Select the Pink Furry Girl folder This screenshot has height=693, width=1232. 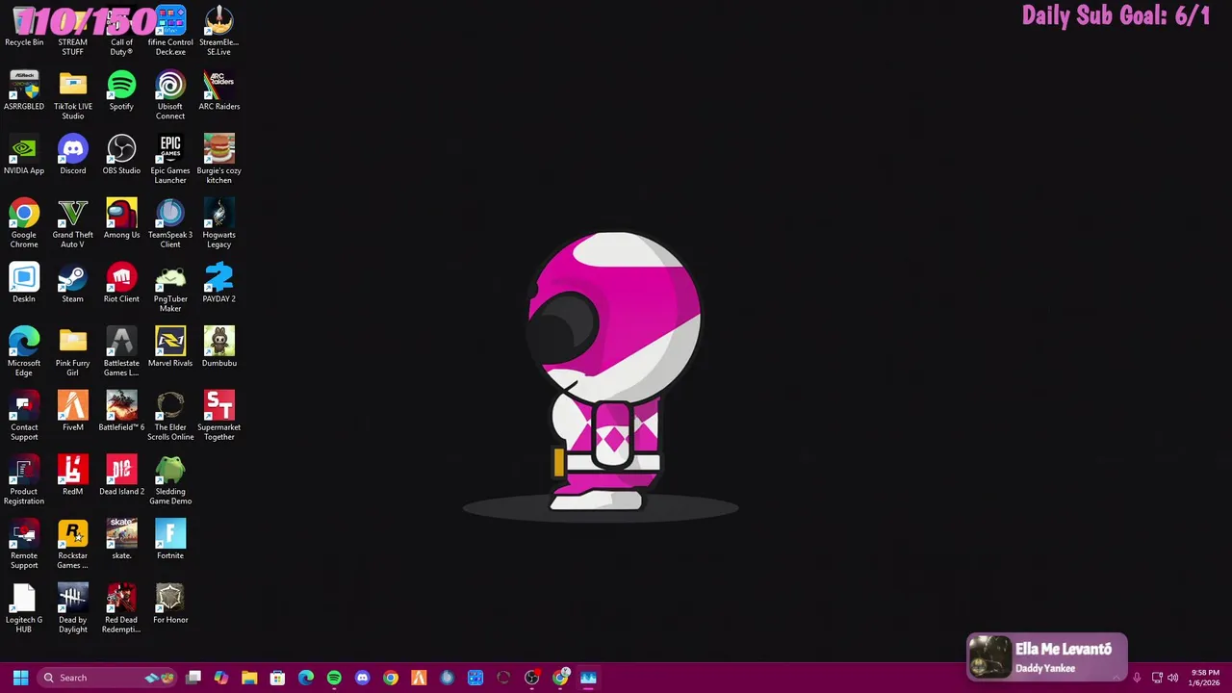point(73,352)
